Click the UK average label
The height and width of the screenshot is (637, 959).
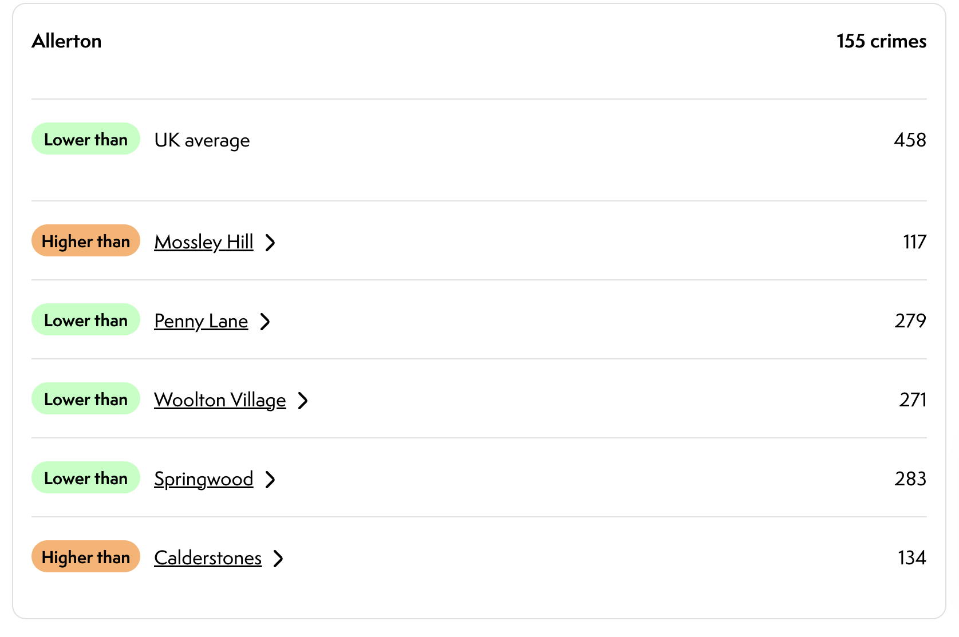click(x=202, y=140)
